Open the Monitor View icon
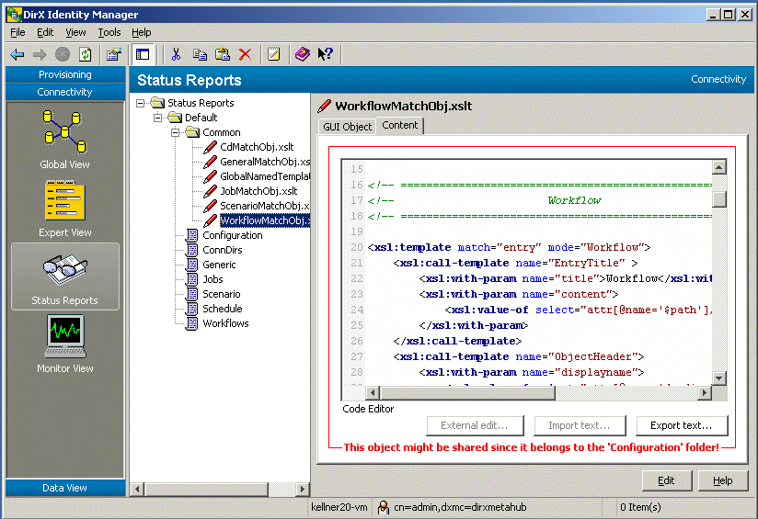The image size is (758, 519). [64, 338]
